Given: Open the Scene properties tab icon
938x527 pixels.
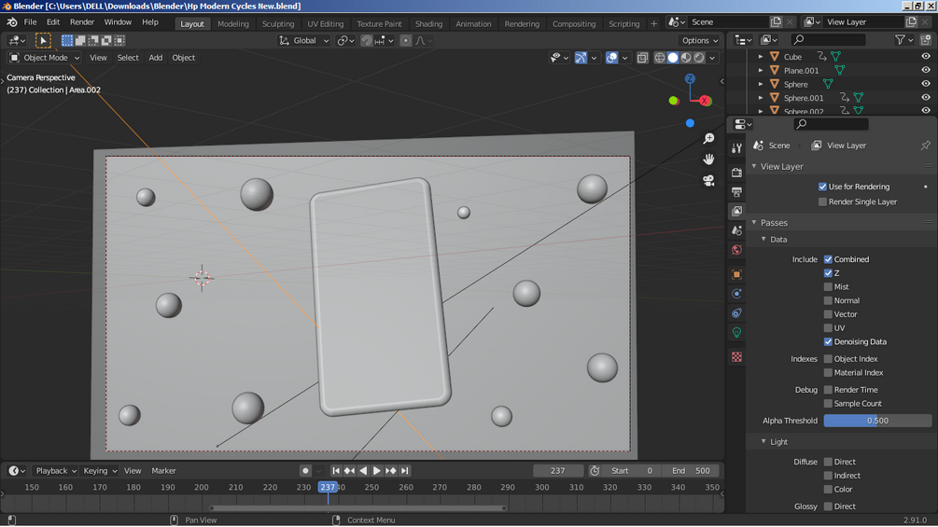Looking at the screenshot, I should point(736,230).
